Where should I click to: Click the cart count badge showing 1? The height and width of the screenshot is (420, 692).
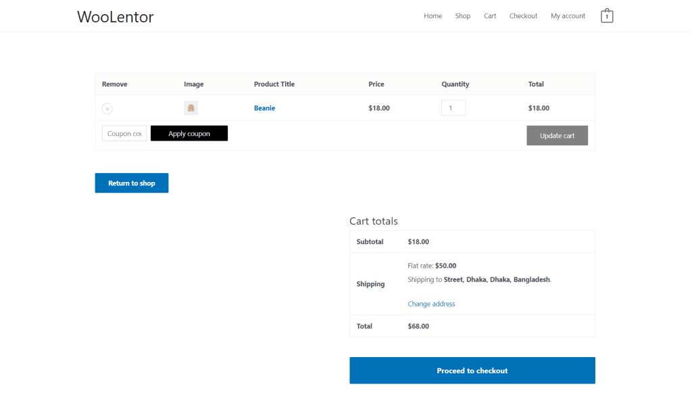[608, 16]
